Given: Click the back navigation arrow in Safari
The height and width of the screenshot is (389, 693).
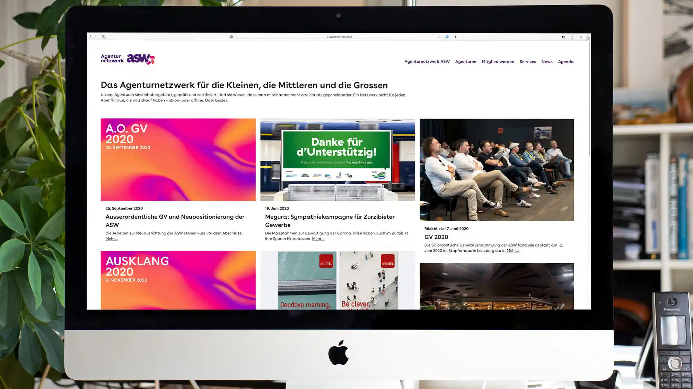Looking at the screenshot, I should [x=90, y=36].
